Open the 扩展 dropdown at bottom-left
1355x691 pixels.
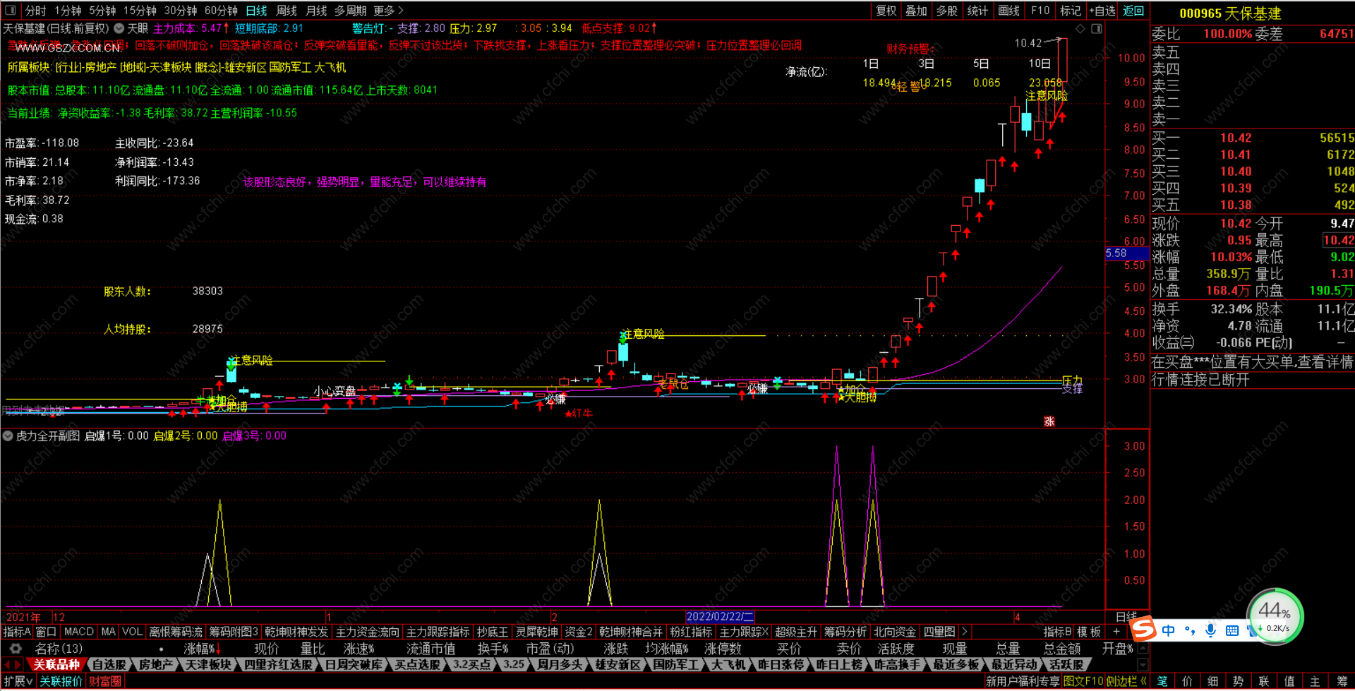(x=18, y=681)
